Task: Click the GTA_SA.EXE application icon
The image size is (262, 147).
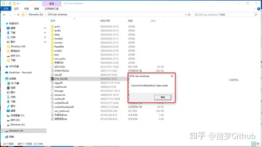Action: [x=52, y=79]
